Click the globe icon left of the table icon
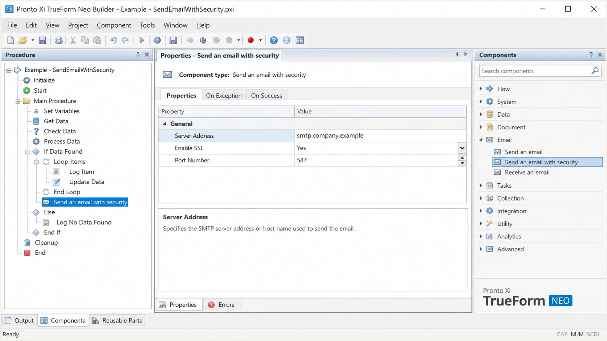 click(x=286, y=40)
